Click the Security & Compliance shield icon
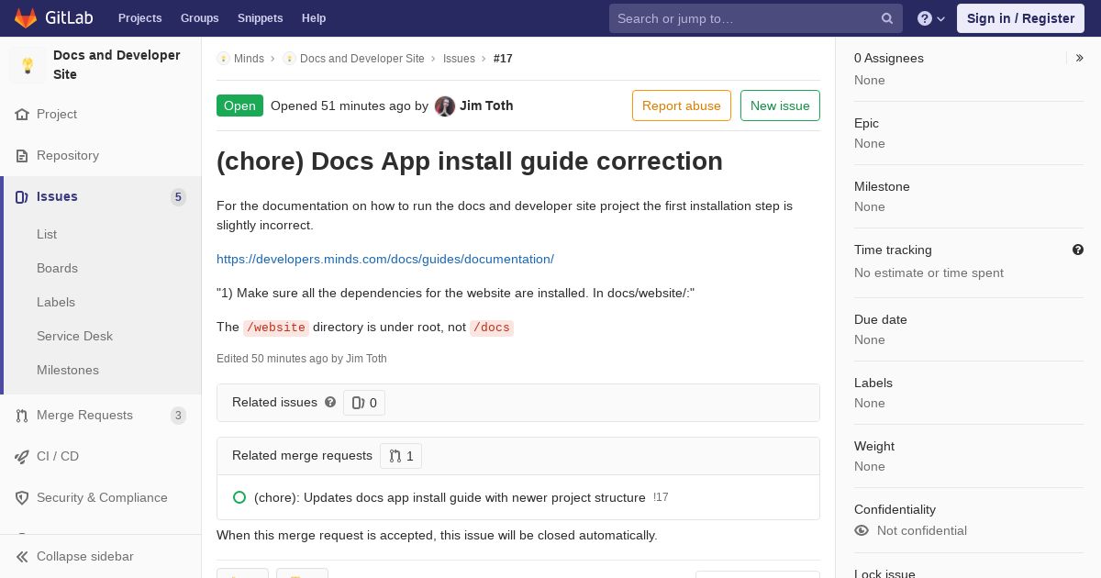The width and height of the screenshot is (1101, 578). 22,498
